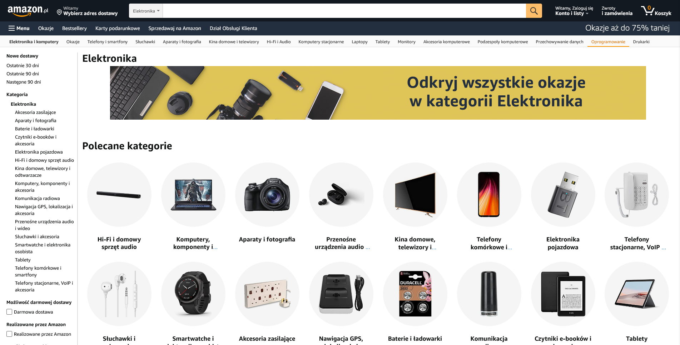
Task: Tick the Darmowa dostawa checkbox
Action: [x=9, y=312]
